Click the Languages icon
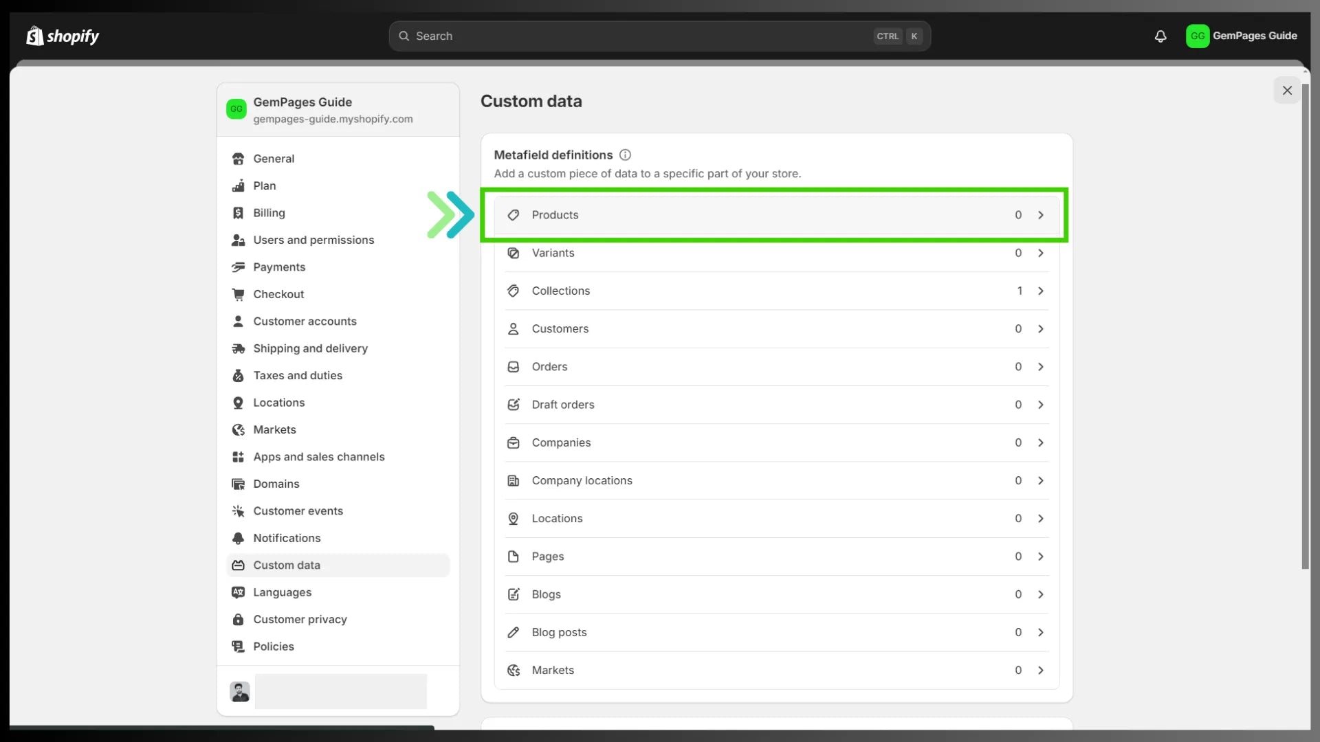The width and height of the screenshot is (1320, 742). pos(238,592)
